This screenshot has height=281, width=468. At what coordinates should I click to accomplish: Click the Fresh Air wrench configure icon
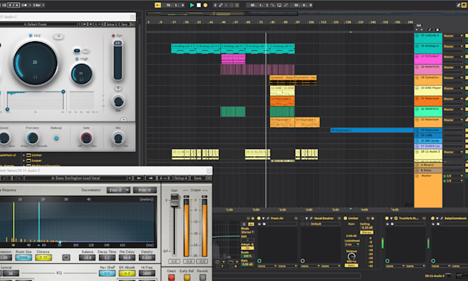pyautogui.click(x=268, y=218)
